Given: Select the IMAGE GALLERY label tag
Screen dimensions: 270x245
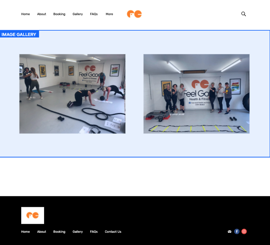Looking at the screenshot, I should pyautogui.click(x=19, y=34).
